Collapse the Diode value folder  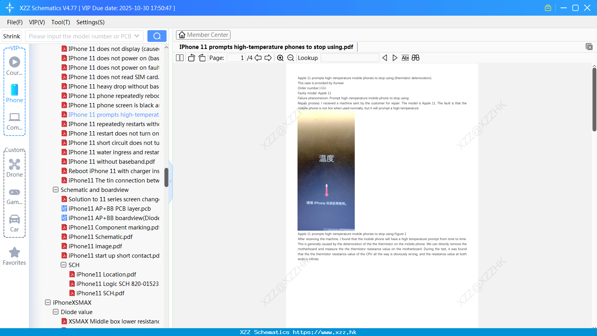click(x=56, y=312)
